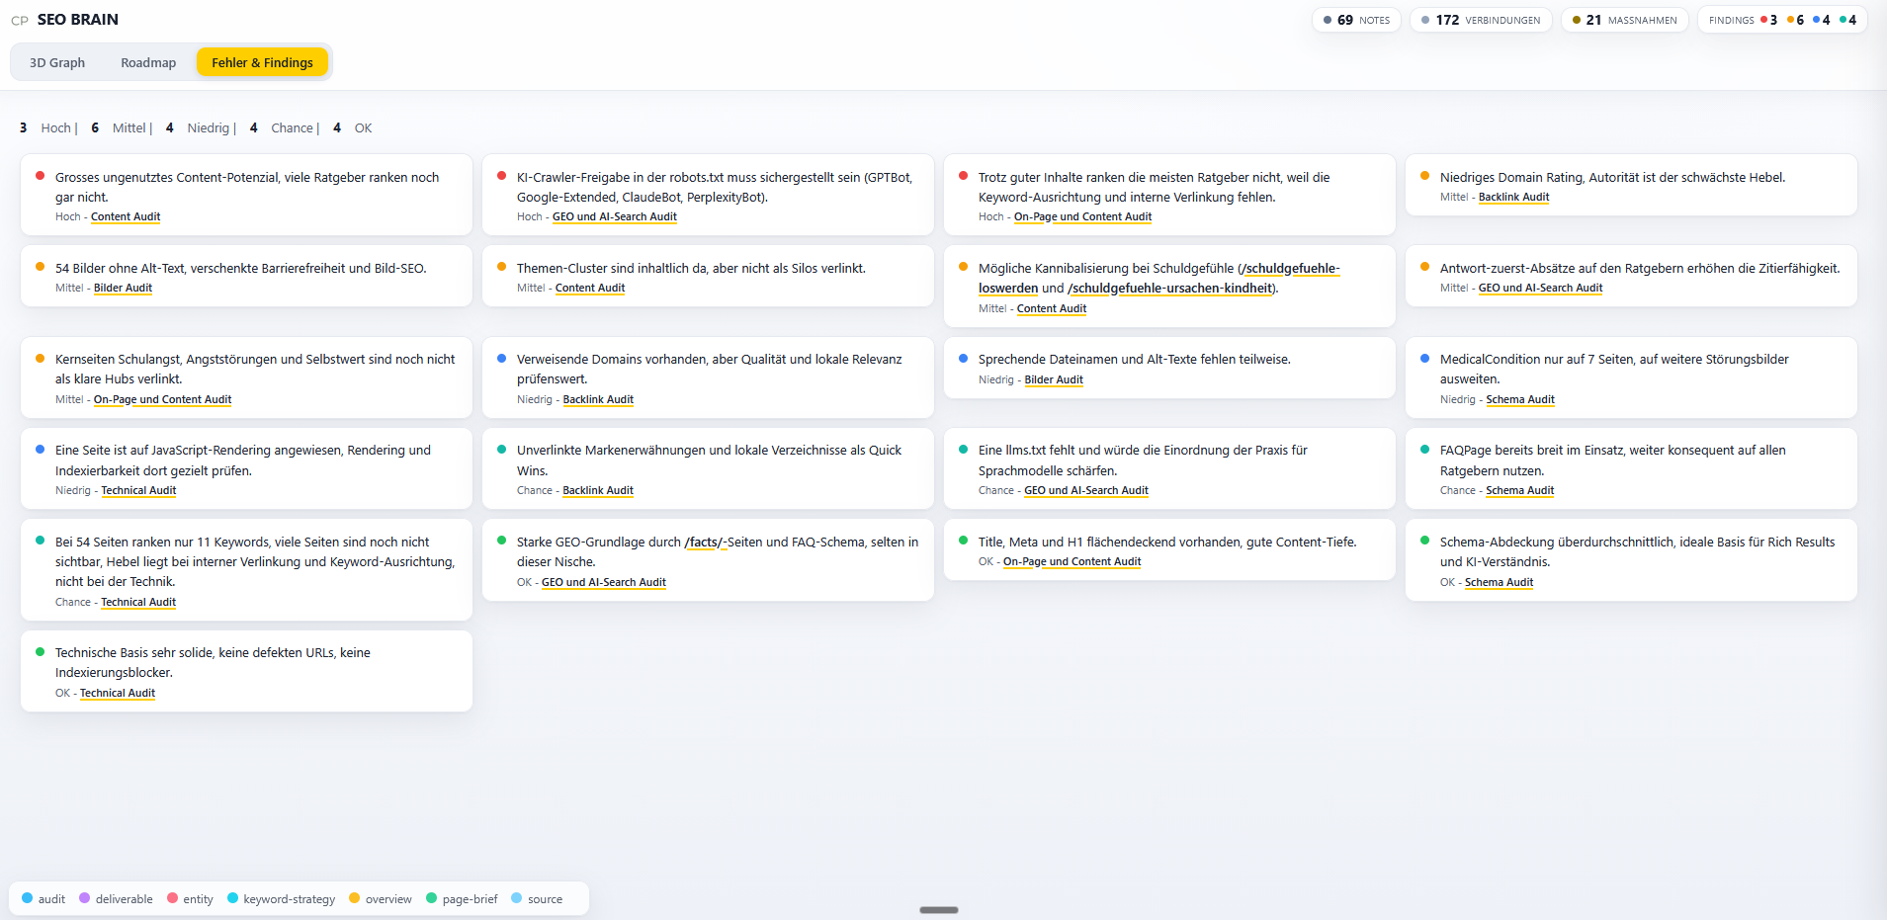1887x920 pixels.
Task: Open Technical Audit link under Bei 54 Seiten card
Action: pyautogui.click(x=138, y=603)
